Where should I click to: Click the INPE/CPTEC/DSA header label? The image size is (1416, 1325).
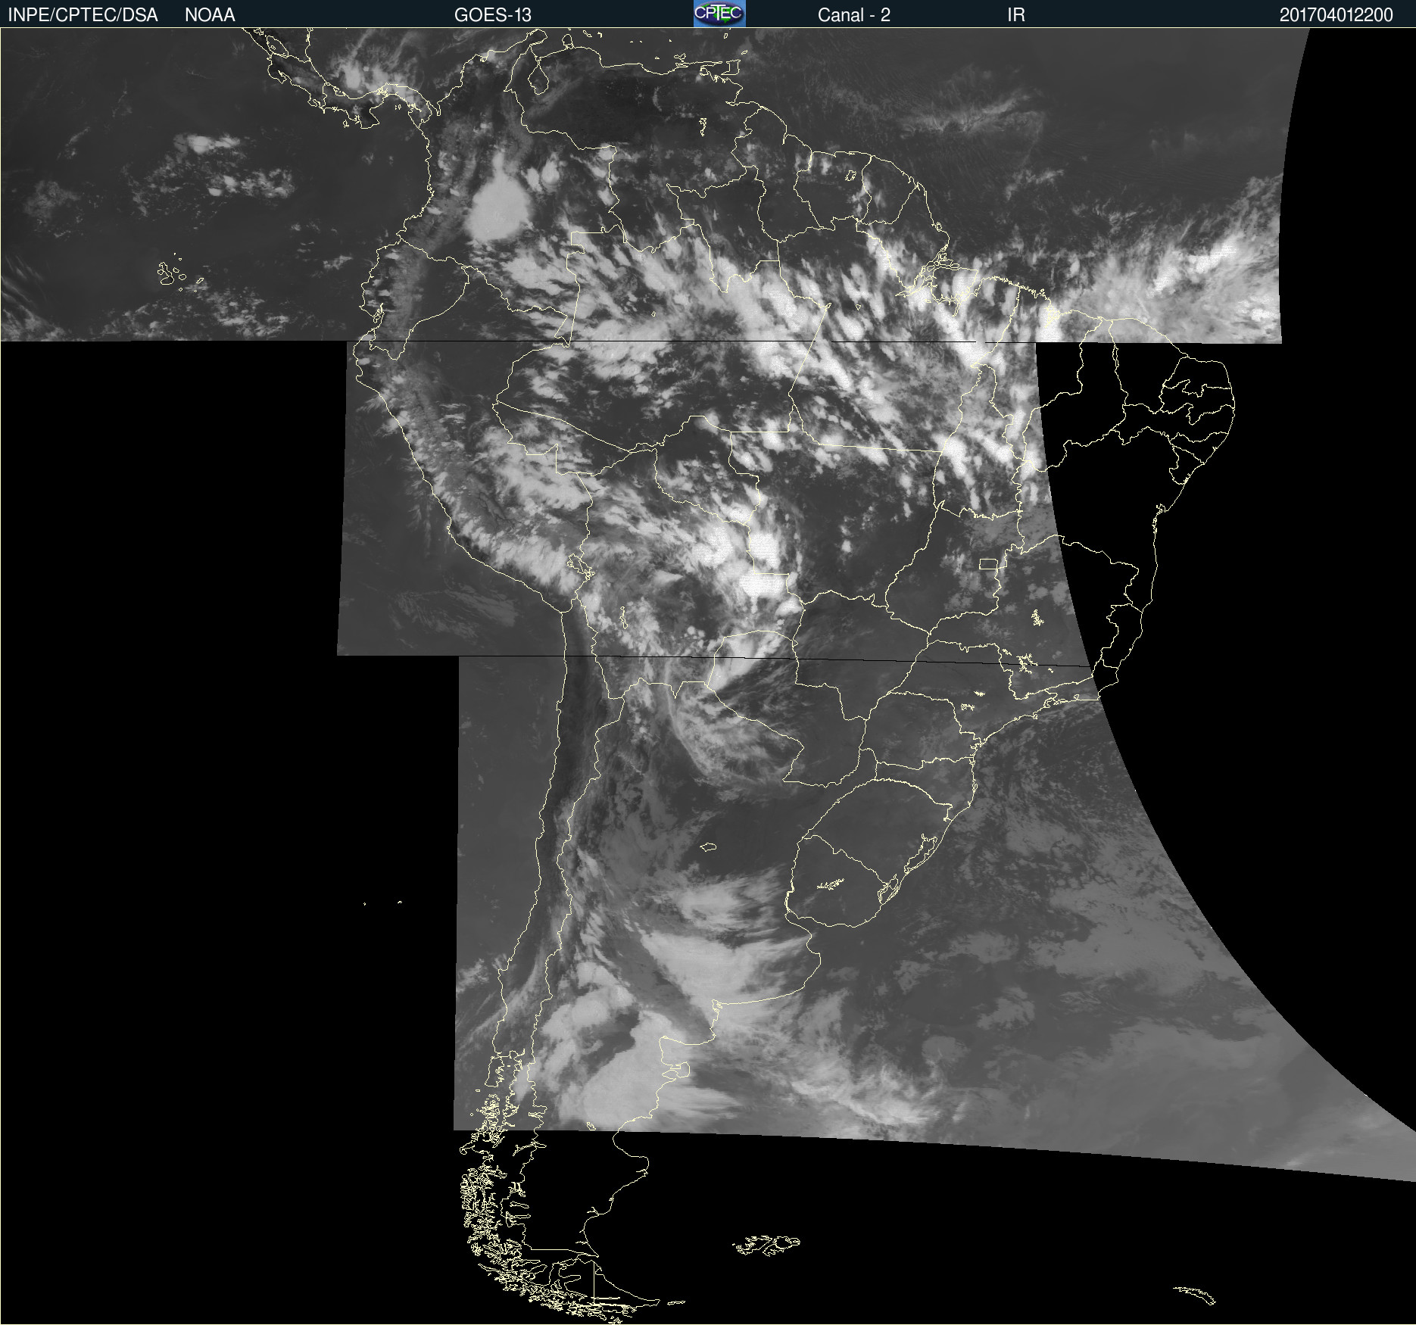pos(83,15)
